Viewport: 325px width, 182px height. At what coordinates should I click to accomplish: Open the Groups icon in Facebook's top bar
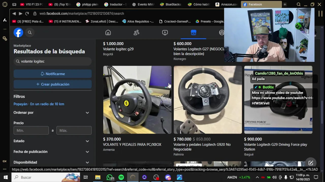coord(222,32)
